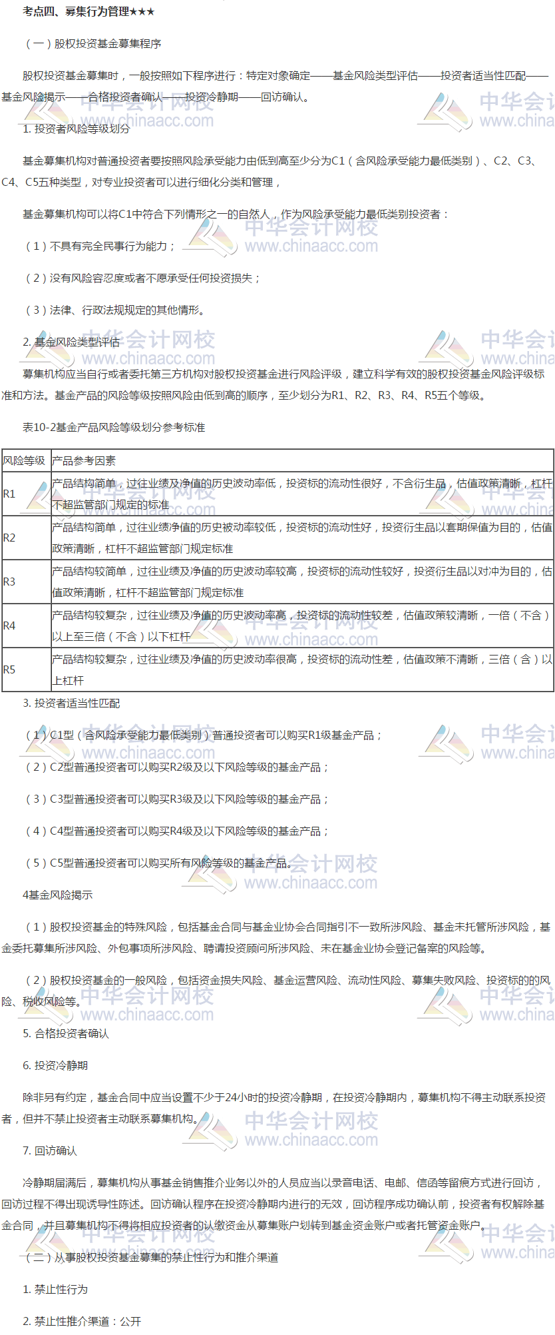555x1335 pixels.
Task: Click the R4 description cell mentioning '一倍（不含）以上至三倍'
Action: (302, 626)
